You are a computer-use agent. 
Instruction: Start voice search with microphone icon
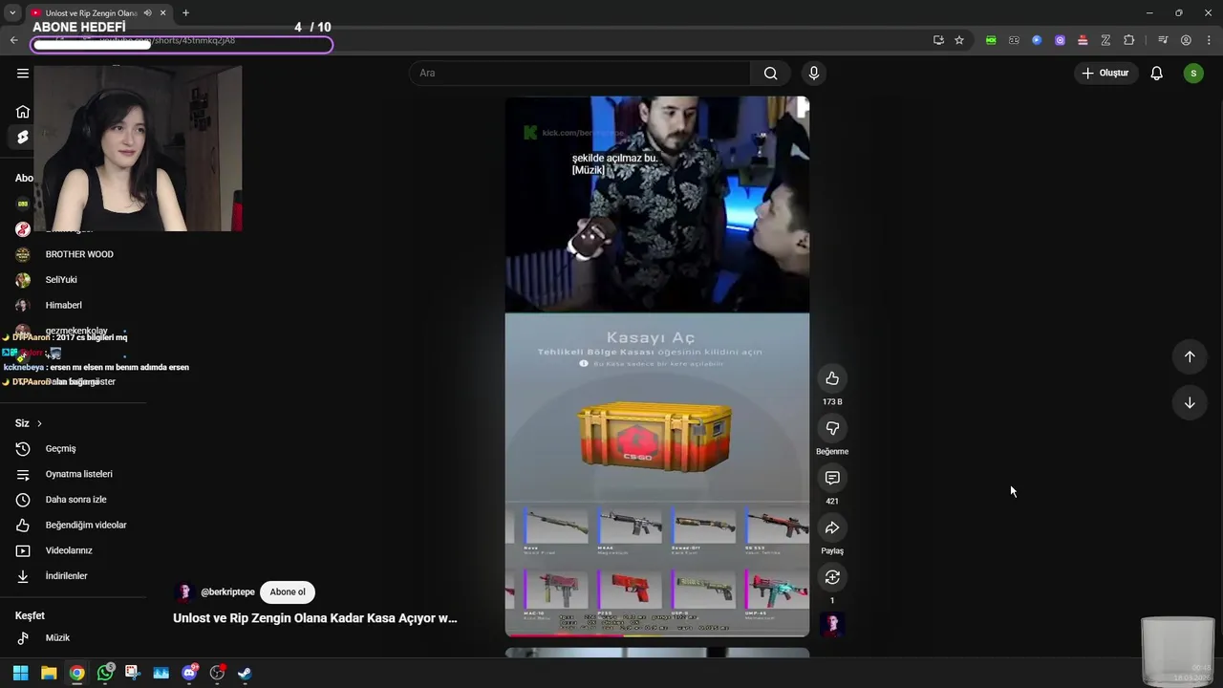pyautogui.click(x=814, y=73)
